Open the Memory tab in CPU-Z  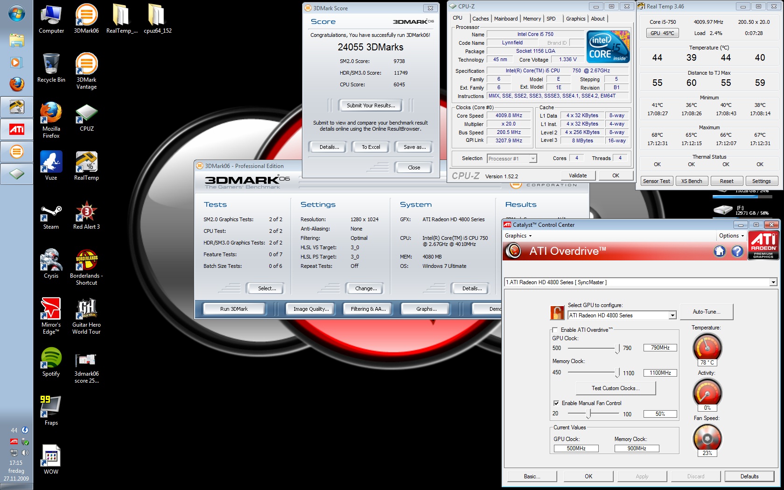(x=532, y=19)
